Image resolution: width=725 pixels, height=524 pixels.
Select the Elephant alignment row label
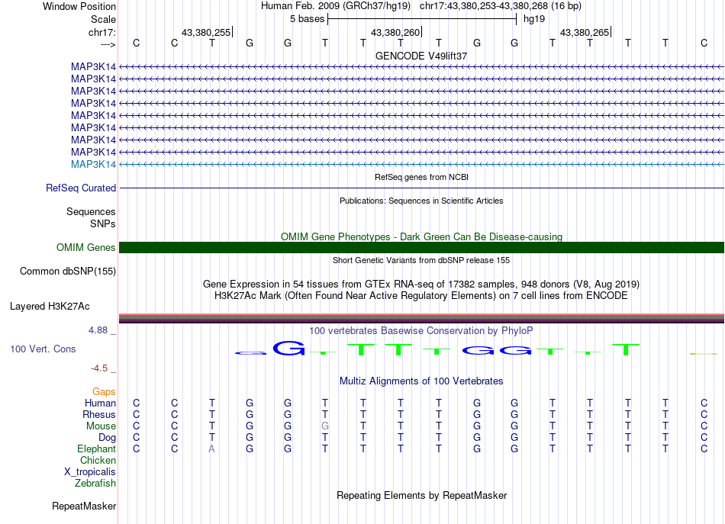point(97,449)
